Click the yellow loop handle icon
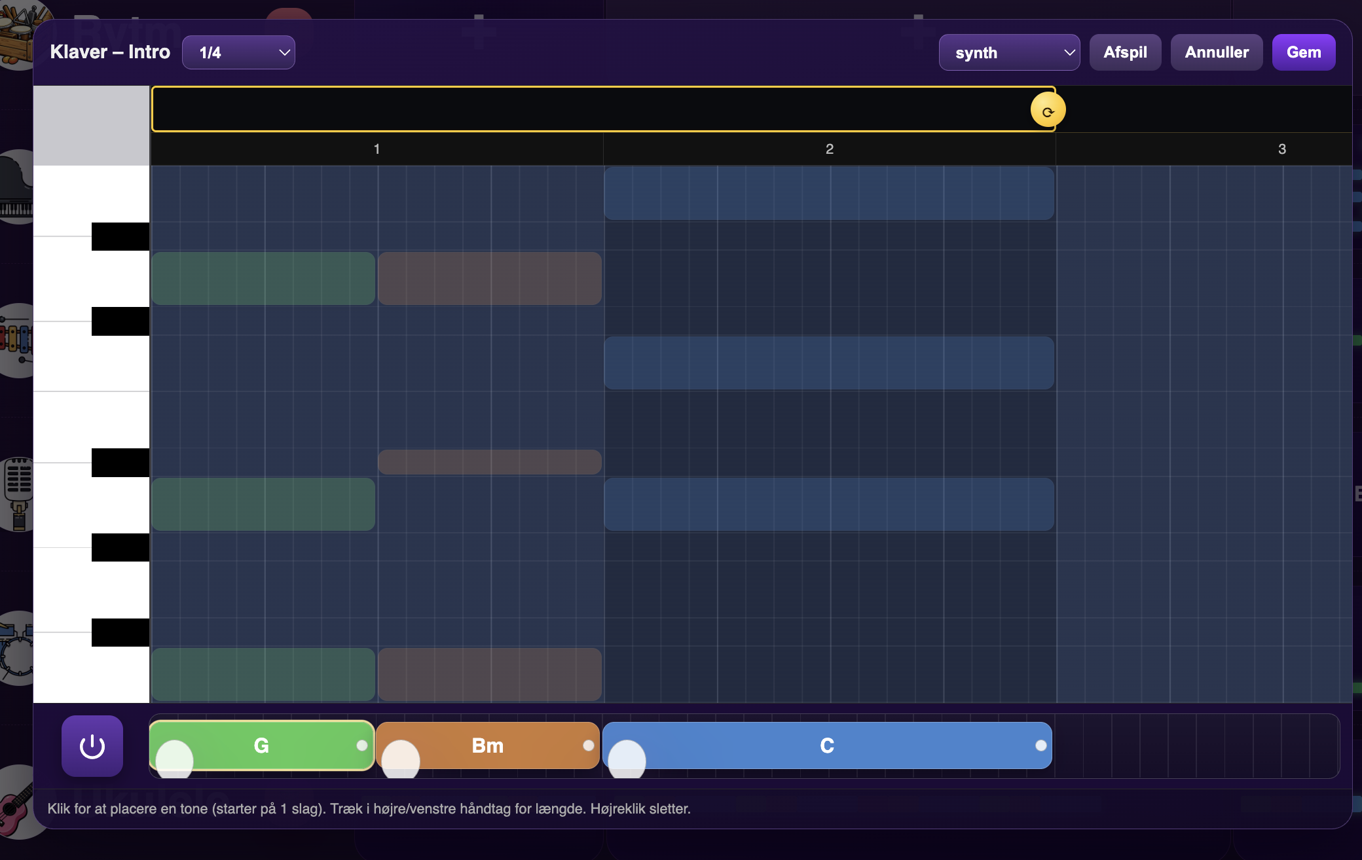Viewport: 1362px width, 860px height. pos(1048,110)
